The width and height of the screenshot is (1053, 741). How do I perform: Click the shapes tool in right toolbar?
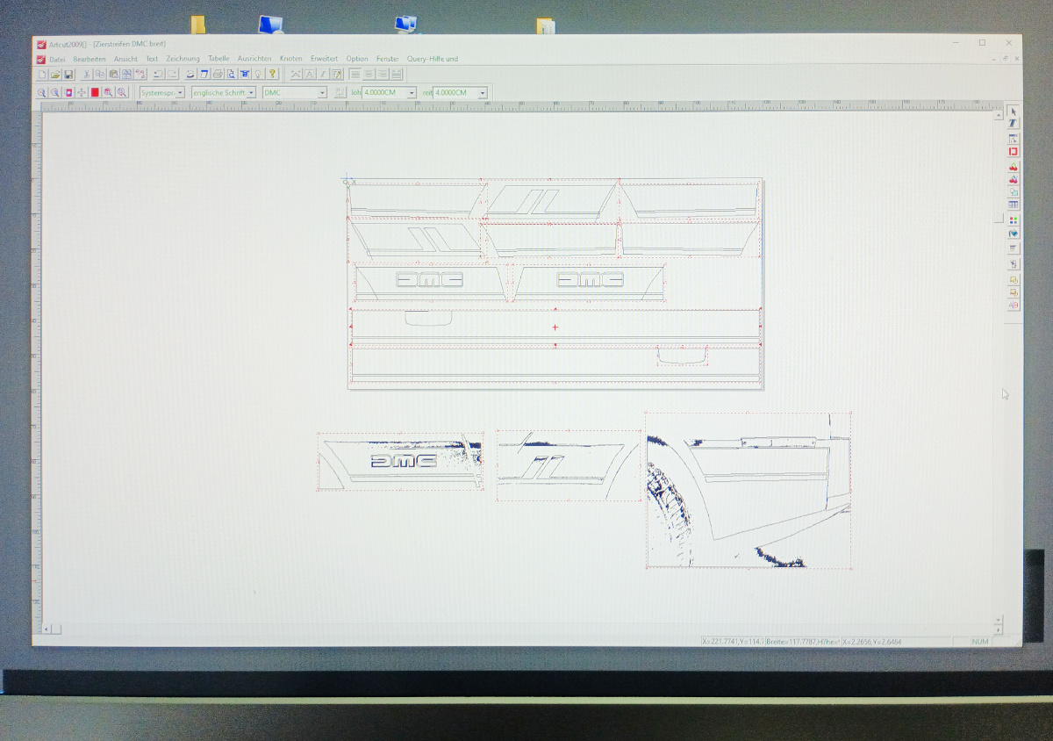(x=1014, y=192)
